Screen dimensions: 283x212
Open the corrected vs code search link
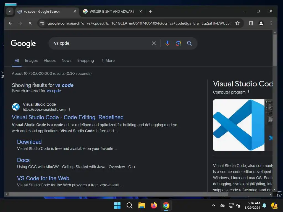[64, 85]
